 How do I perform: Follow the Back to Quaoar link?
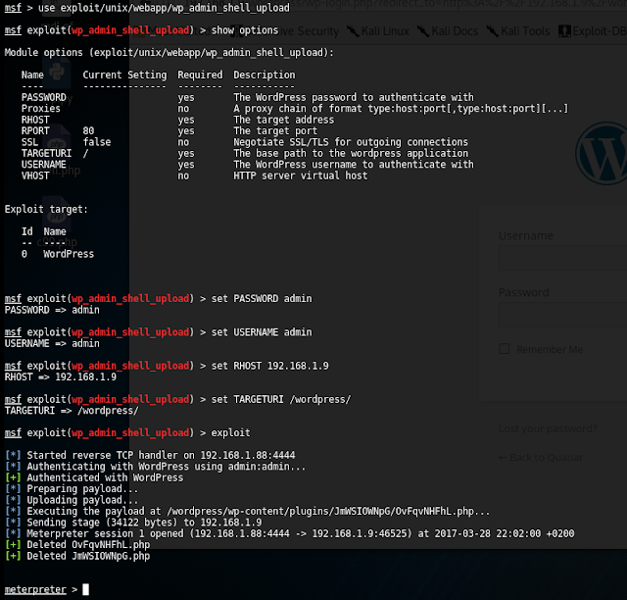click(541, 458)
